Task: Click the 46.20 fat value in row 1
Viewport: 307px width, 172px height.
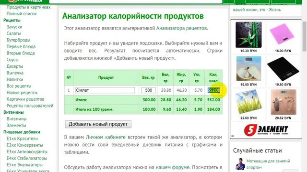Action: (x=181, y=90)
